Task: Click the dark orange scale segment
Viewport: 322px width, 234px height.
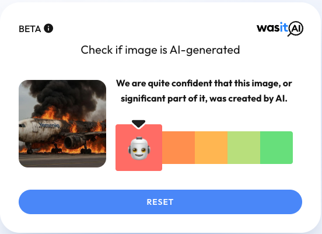Action: (x=178, y=148)
